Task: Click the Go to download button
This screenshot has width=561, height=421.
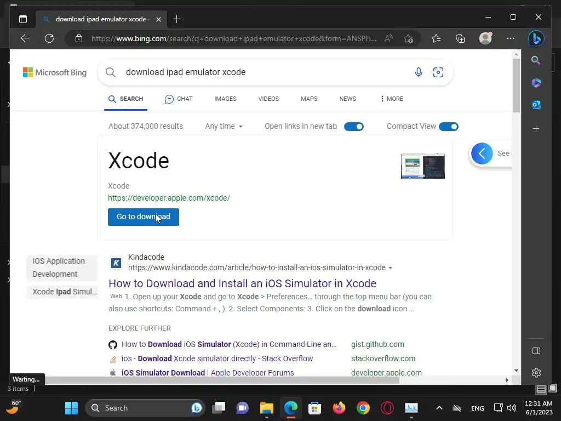Action: pyautogui.click(x=144, y=217)
